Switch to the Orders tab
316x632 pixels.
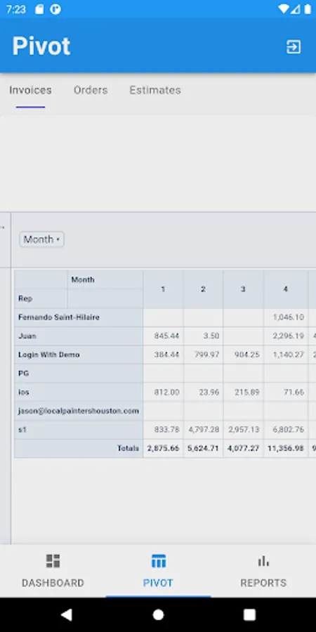91,91
